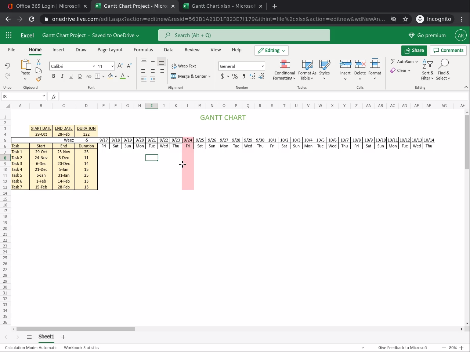
Task: Center text horizontally in cell
Action: (153, 70)
